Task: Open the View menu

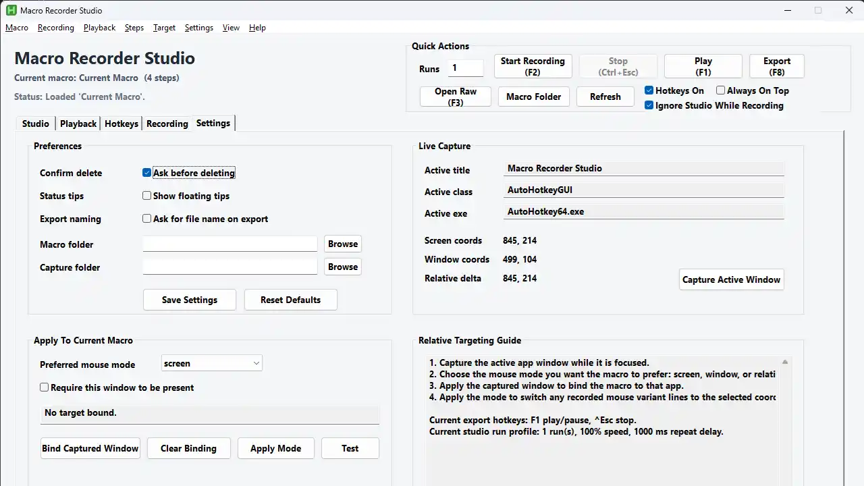Action: point(231,28)
